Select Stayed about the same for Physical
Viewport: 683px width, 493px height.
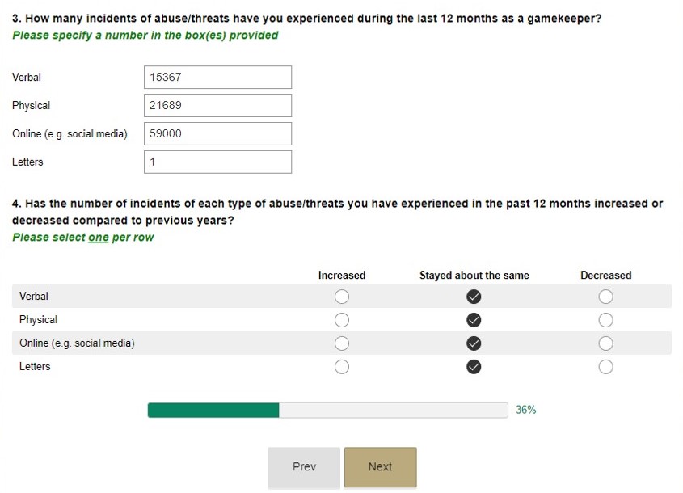[474, 320]
